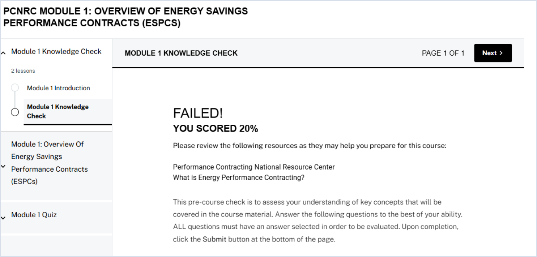The image size is (537, 257).
Task: Click the Module 1 Knowledge Check section title
Action: pyautogui.click(x=56, y=52)
